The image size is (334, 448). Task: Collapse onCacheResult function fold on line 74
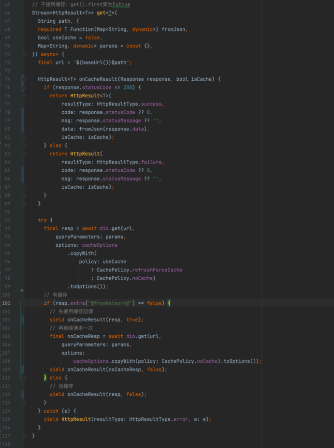(x=24, y=79)
